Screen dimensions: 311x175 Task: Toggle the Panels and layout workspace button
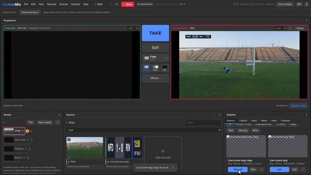30,12
